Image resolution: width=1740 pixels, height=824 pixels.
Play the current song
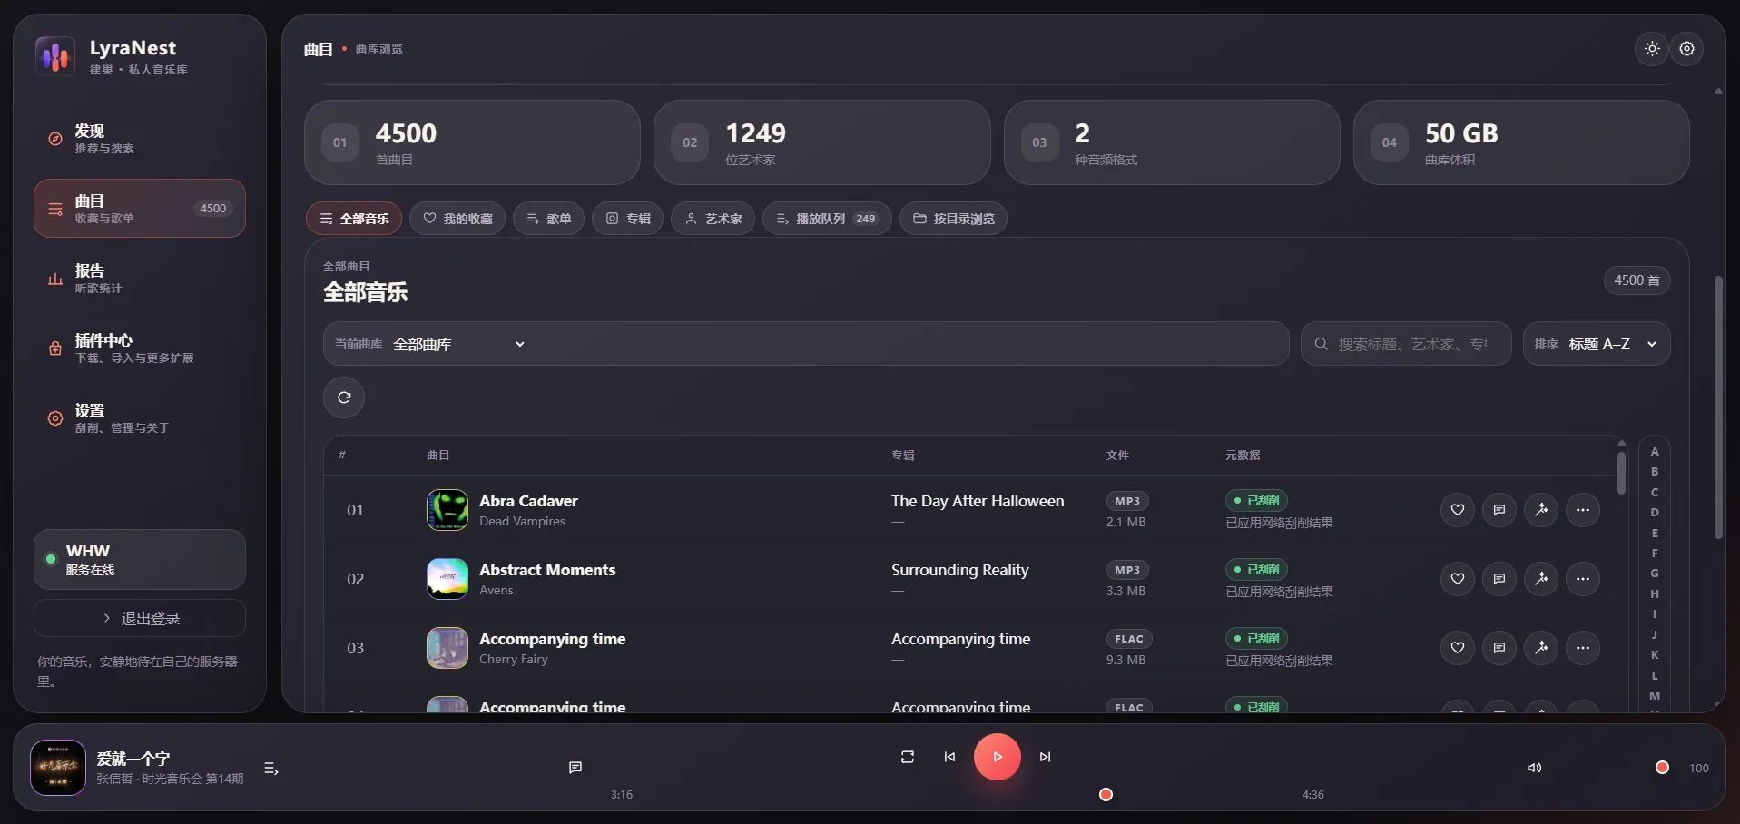click(997, 757)
